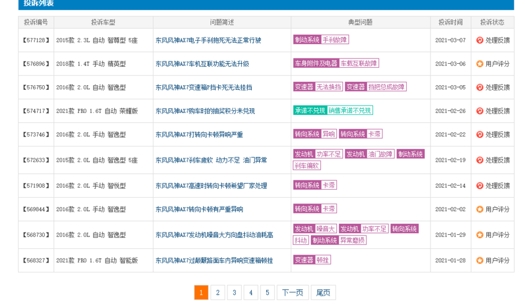Click the 典型问题 column header

[x=360, y=22]
